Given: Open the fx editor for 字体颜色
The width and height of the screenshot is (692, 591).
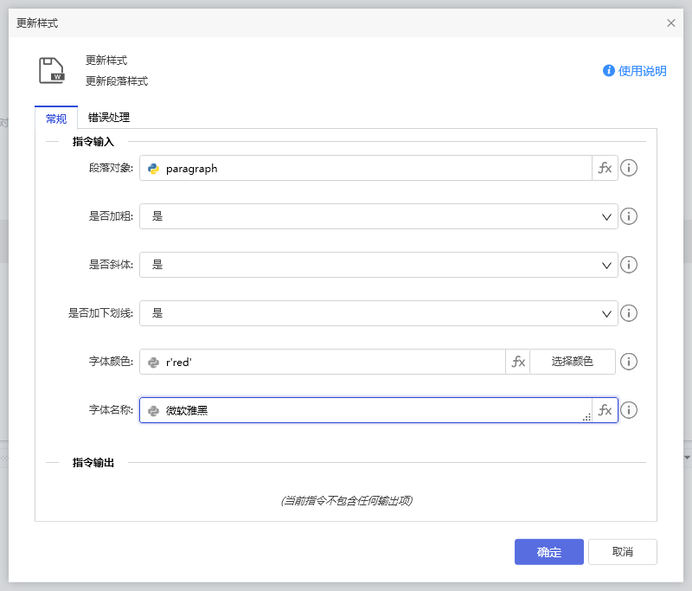Looking at the screenshot, I should pyautogui.click(x=517, y=362).
